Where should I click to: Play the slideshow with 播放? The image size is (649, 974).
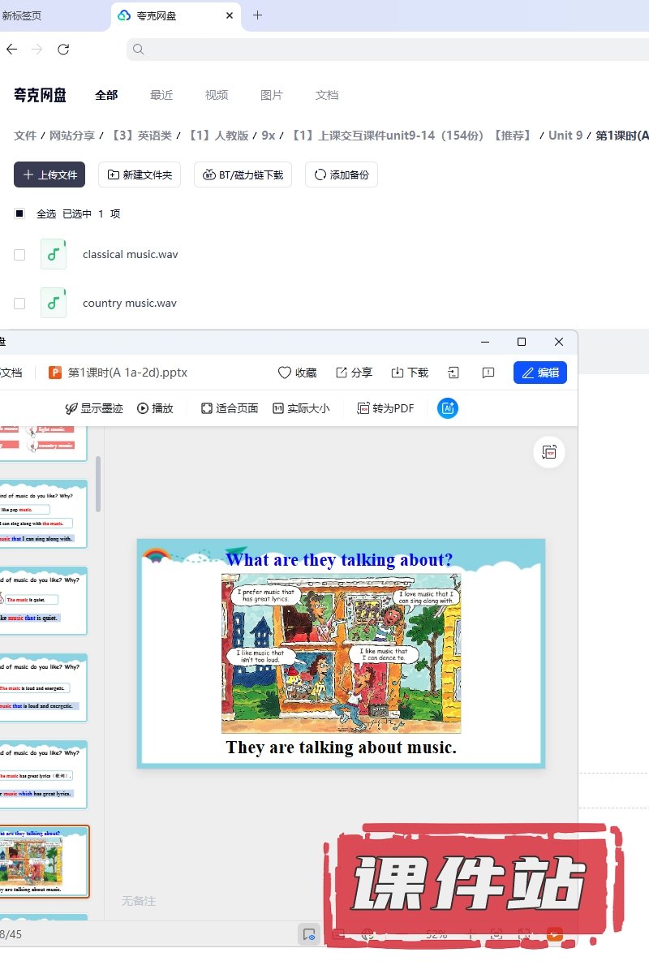tap(155, 408)
